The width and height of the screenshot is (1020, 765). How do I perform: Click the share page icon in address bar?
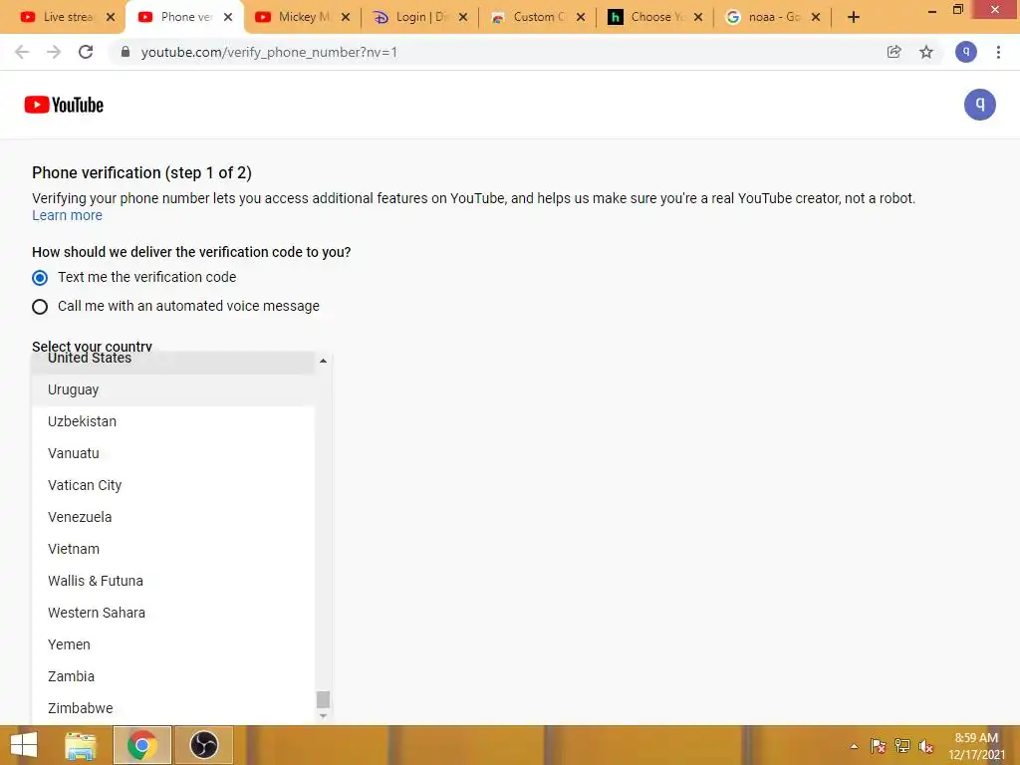893,52
